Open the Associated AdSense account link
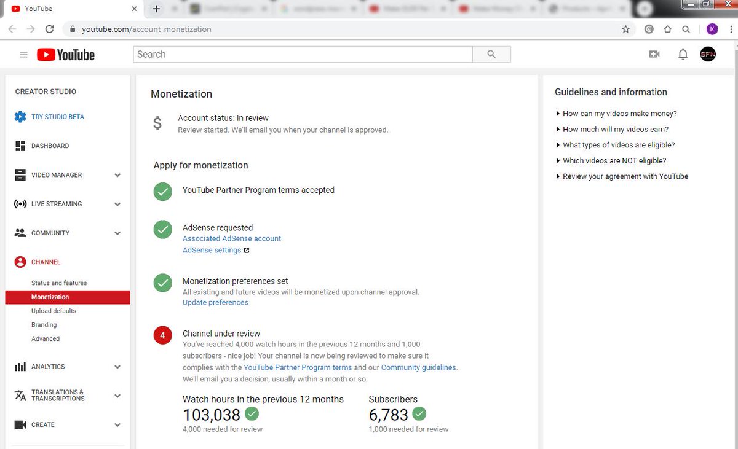 [x=232, y=238]
